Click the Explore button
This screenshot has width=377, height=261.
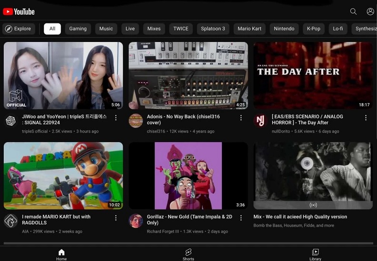point(18,29)
